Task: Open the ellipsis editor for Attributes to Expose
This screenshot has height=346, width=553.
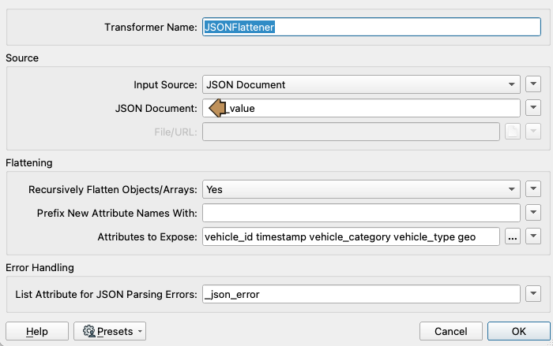Action: [513, 236]
